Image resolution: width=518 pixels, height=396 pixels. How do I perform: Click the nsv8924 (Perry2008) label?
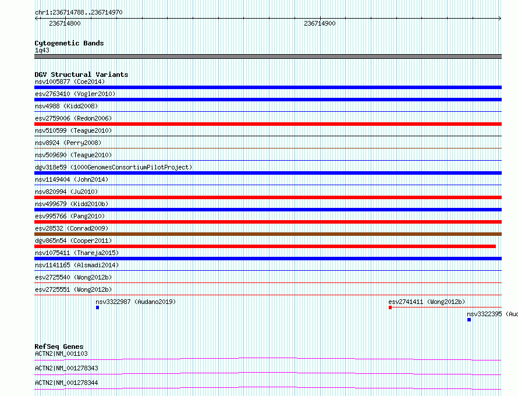(68, 143)
